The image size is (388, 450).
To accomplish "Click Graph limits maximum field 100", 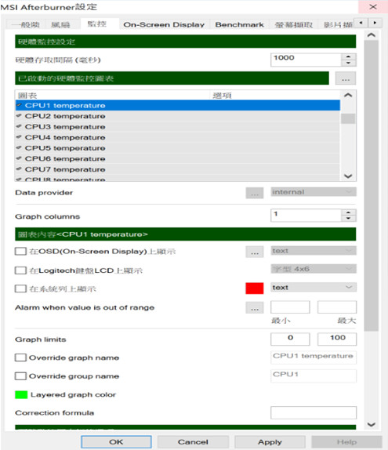I will coord(337,339).
